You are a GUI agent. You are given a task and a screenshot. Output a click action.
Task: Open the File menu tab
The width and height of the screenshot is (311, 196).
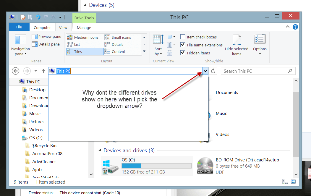tap(19, 27)
